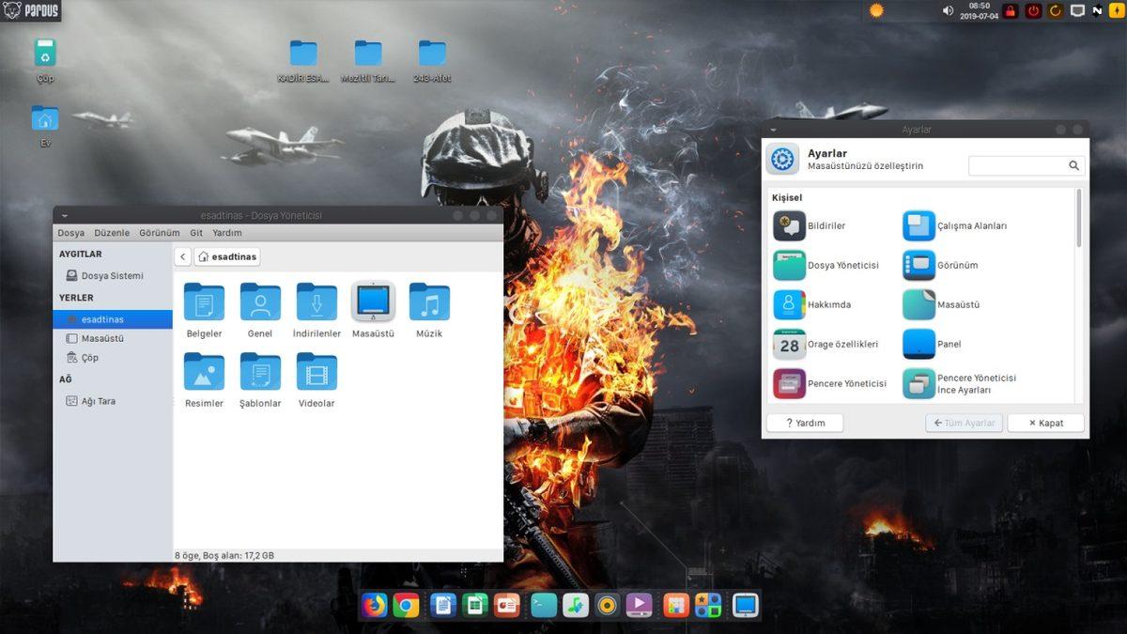The height and width of the screenshot is (634, 1127).
Task: Click the Yardım button in Ayarlar
Action: pyautogui.click(x=805, y=423)
